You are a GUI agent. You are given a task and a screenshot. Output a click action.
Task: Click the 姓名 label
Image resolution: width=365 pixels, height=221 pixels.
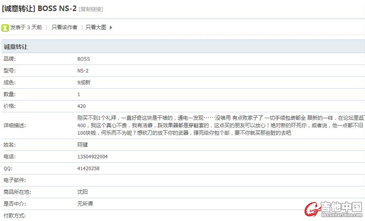(9, 145)
